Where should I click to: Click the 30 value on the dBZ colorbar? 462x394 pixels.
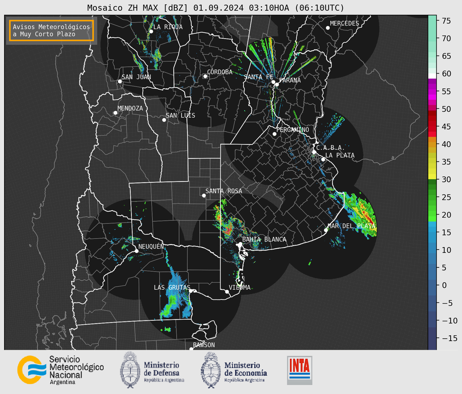pos(446,179)
